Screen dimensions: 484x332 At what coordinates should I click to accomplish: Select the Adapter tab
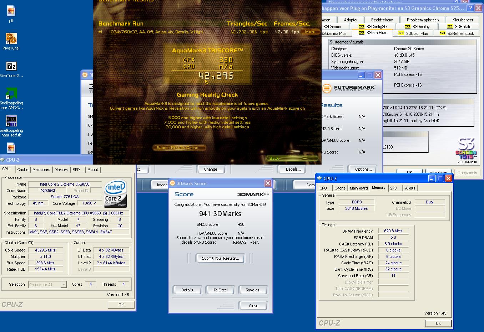click(x=351, y=20)
